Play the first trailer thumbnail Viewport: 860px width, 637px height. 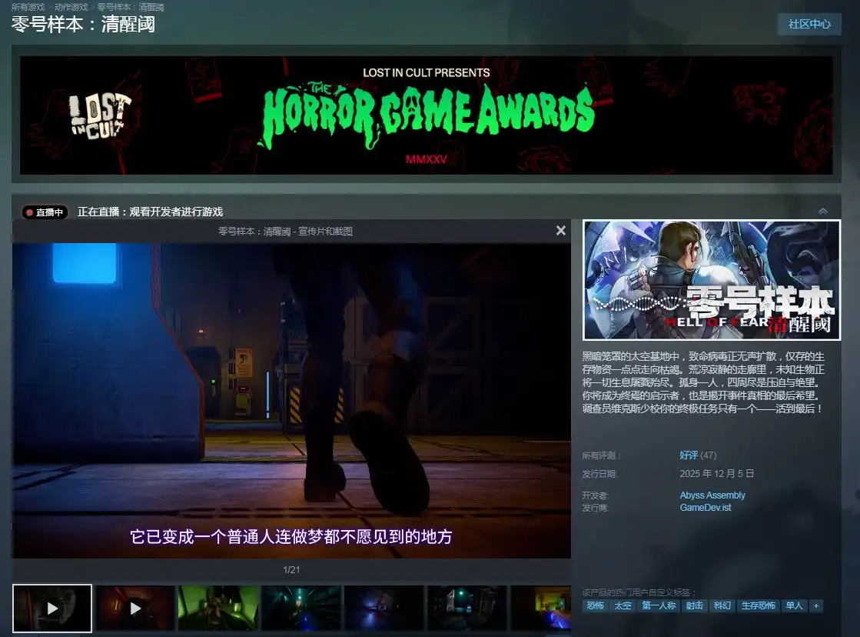point(52,608)
